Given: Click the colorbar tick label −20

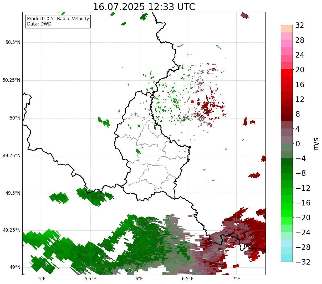Looking at the screenshot, I should point(303,218).
